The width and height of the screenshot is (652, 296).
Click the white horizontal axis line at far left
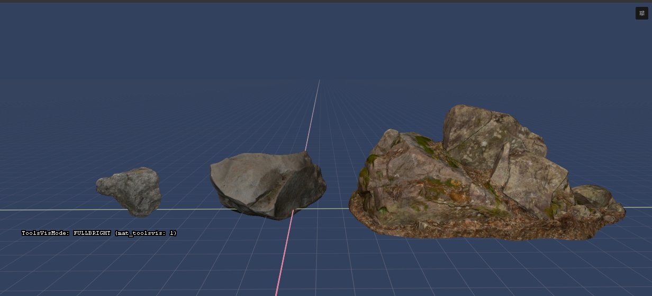[42, 210]
